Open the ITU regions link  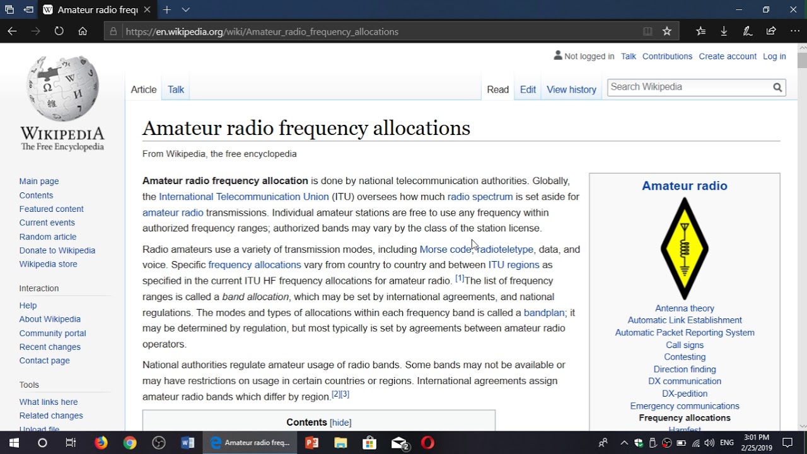pos(514,265)
